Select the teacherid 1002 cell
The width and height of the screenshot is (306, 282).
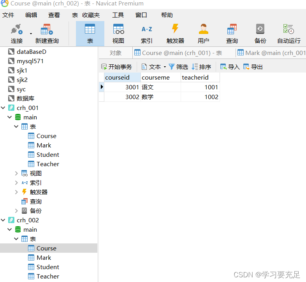click(200, 97)
